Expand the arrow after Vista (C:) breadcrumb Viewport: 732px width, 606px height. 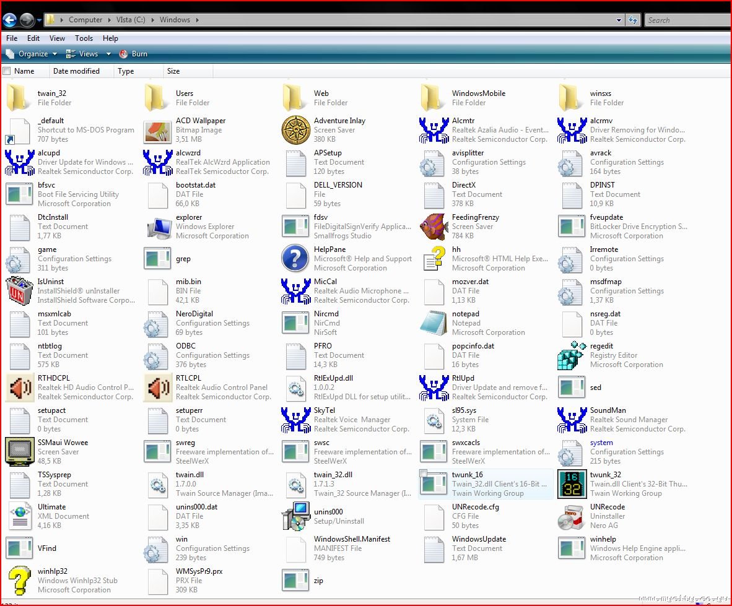tap(153, 20)
